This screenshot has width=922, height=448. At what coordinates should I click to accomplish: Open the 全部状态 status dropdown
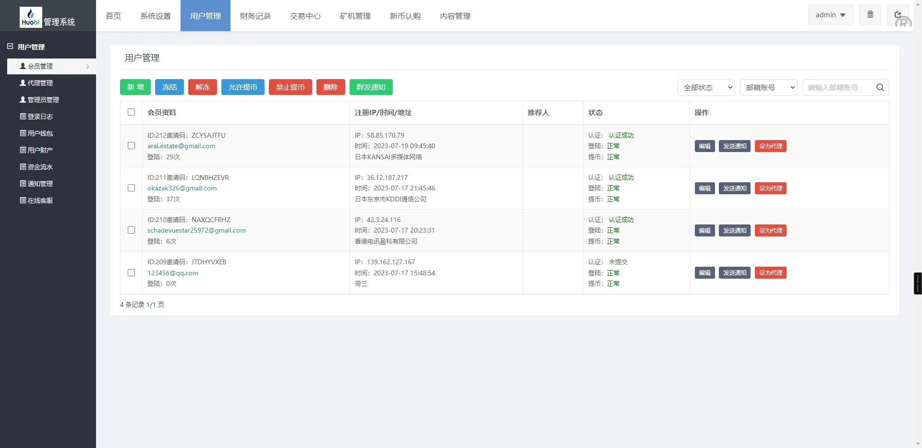[x=706, y=87]
